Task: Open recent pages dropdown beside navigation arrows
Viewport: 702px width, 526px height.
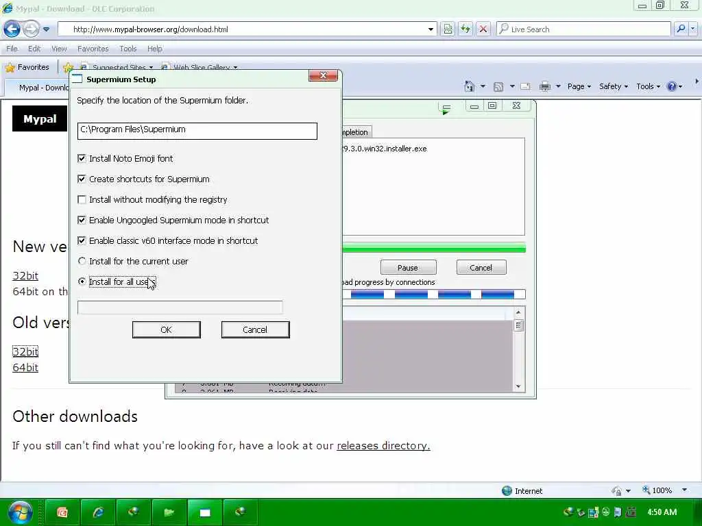Action: [x=46, y=29]
